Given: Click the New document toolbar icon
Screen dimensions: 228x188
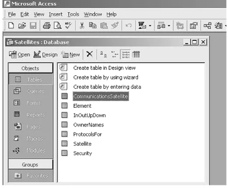Looking at the screenshot, I should [x=11, y=26].
